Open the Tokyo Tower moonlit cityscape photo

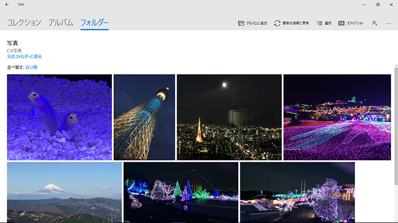[x=229, y=117]
